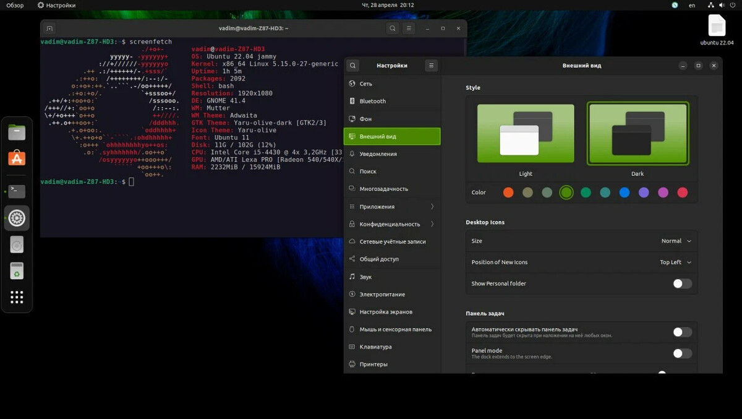Open the Принтеры settings panel
Image resolution: width=742 pixels, height=419 pixels.
coord(392,365)
